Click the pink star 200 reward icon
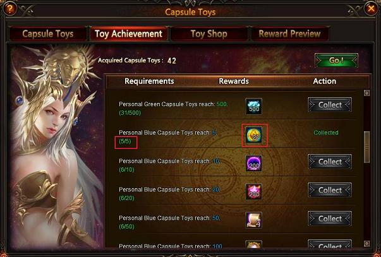Image resolution: width=381 pixels, height=257 pixels. 254,192
